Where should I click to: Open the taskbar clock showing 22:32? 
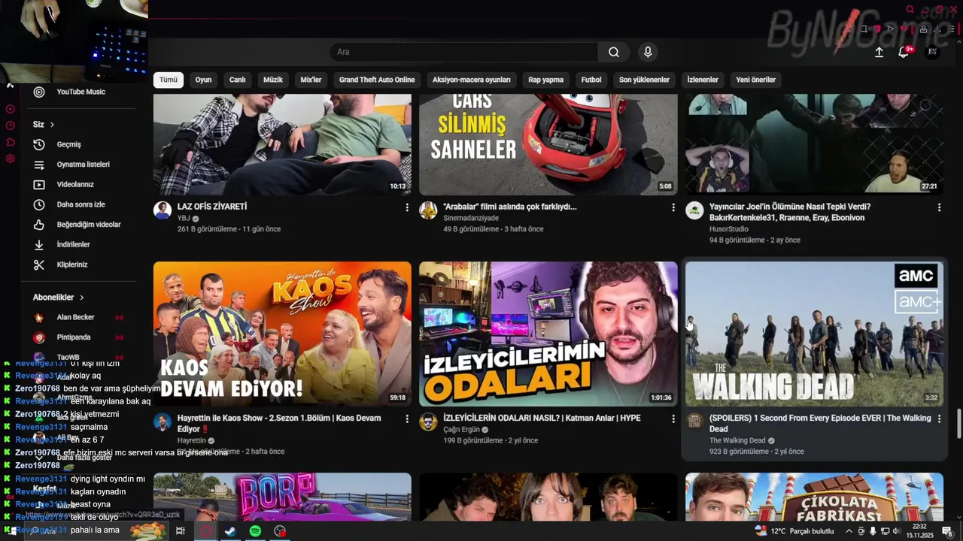919,531
